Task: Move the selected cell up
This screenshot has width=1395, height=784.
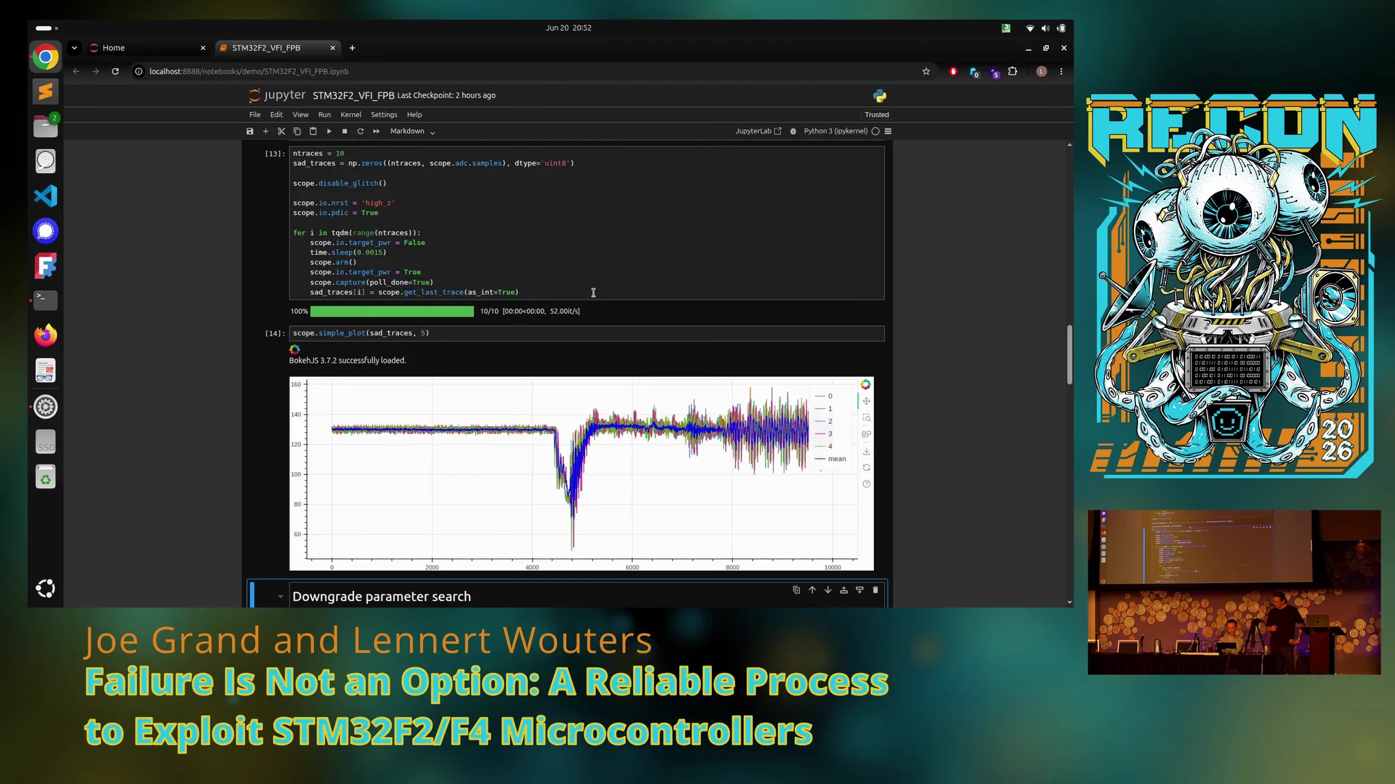Action: coord(812,590)
